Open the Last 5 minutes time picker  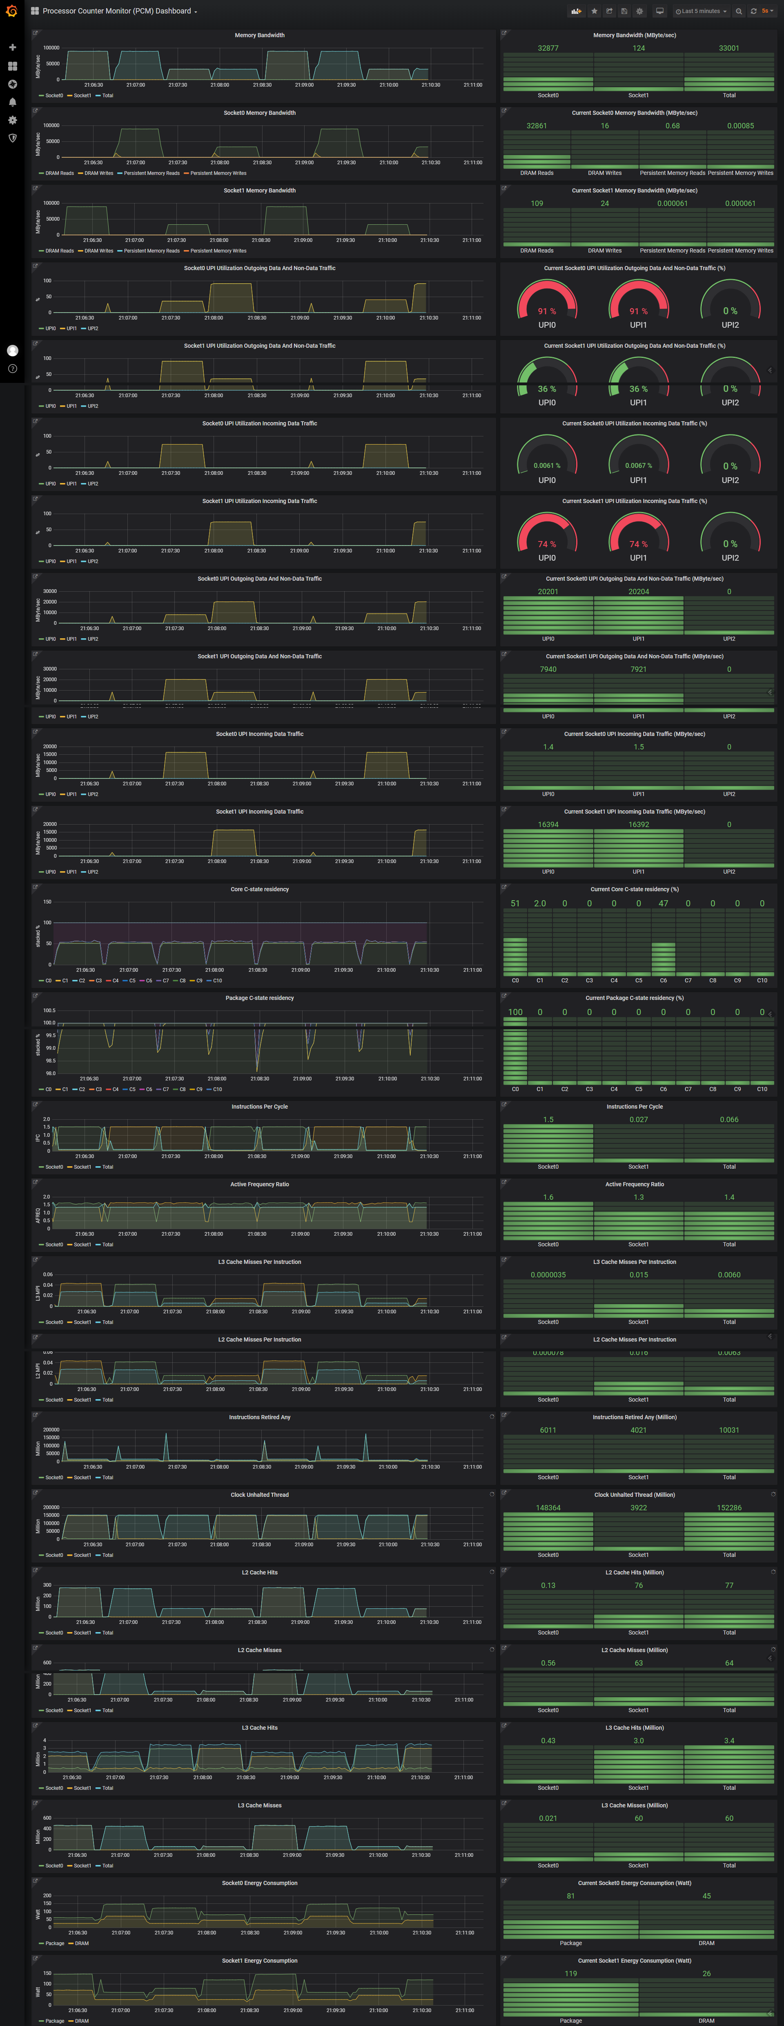pos(702,11)
